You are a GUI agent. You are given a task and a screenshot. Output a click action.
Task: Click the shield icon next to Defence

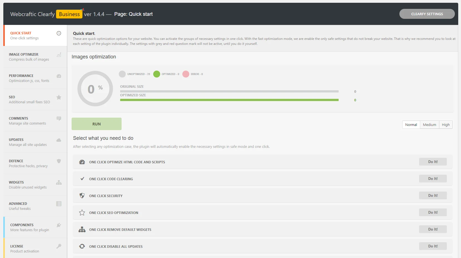coord(59,161)
